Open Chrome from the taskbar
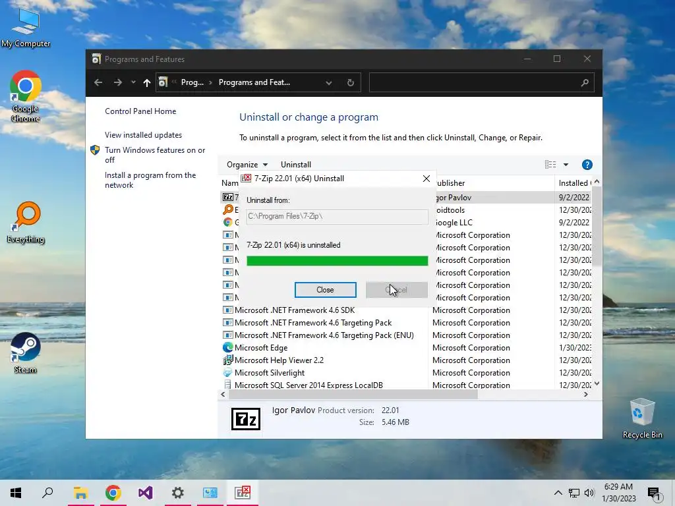 click(113, 493)
